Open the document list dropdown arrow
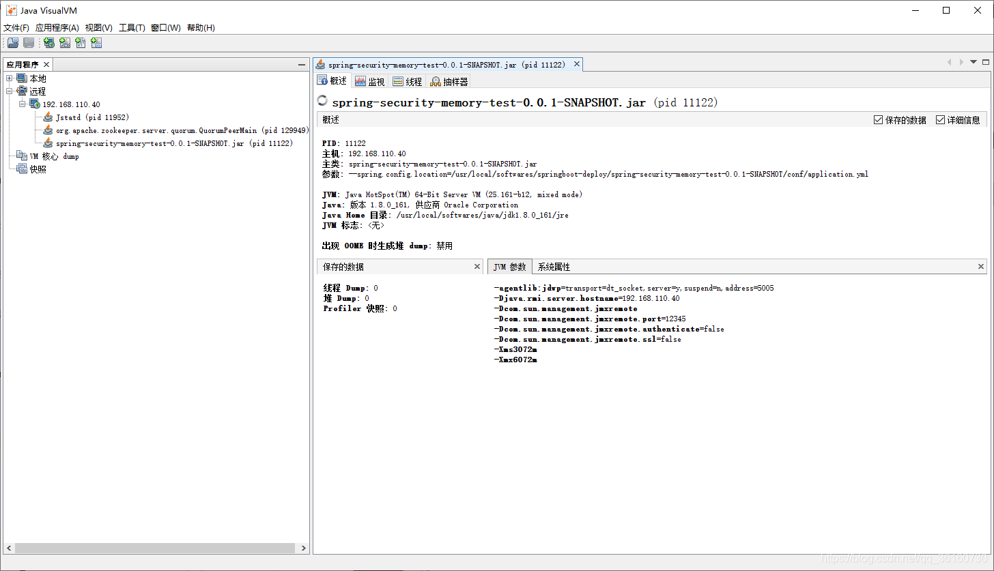The width and height of the screenshot is (994, 571). click(x=974, y=62)
